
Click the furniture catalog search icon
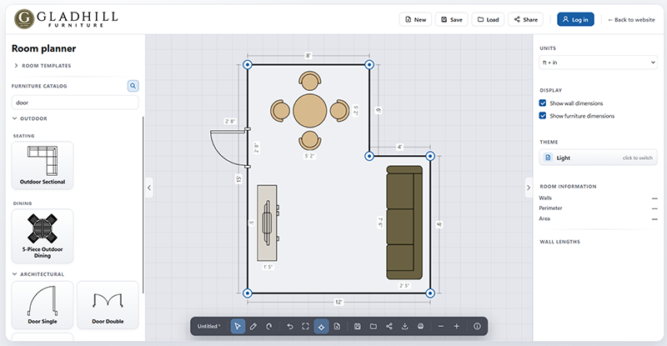click(133, 86)
